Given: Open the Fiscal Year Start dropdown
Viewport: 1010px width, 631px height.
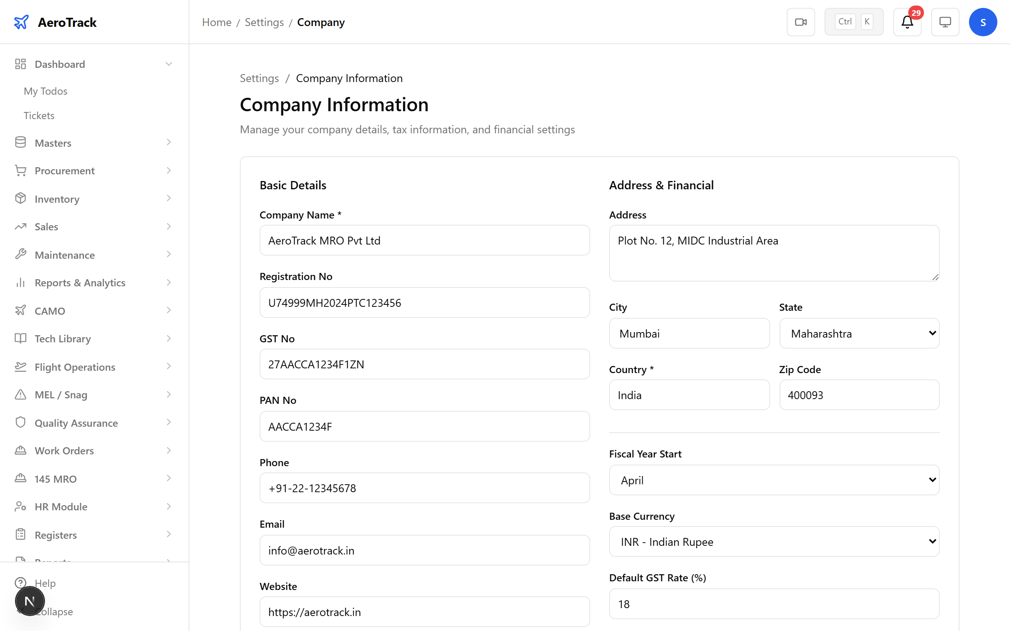Looking at the screenshot, I should [x=774, y=480].
